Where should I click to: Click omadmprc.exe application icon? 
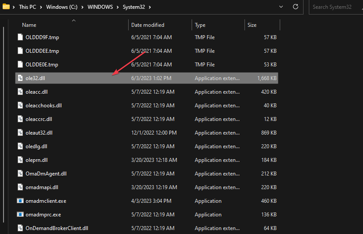[x=20, y=214]
